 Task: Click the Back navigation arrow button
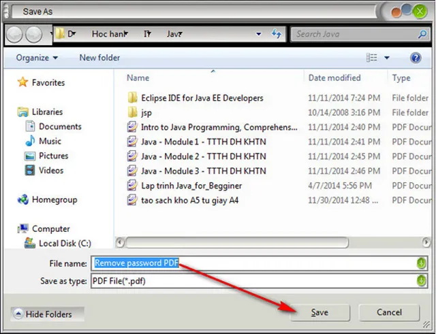14,35
